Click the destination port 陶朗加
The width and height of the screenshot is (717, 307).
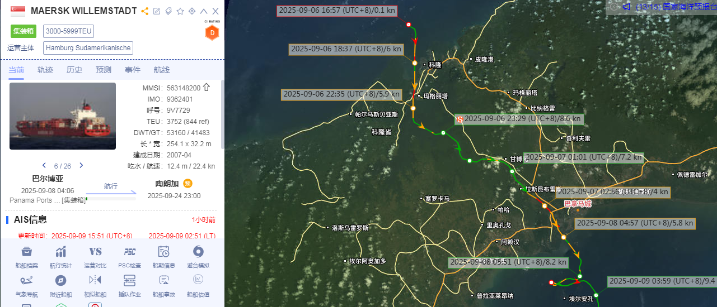(167, 184)
